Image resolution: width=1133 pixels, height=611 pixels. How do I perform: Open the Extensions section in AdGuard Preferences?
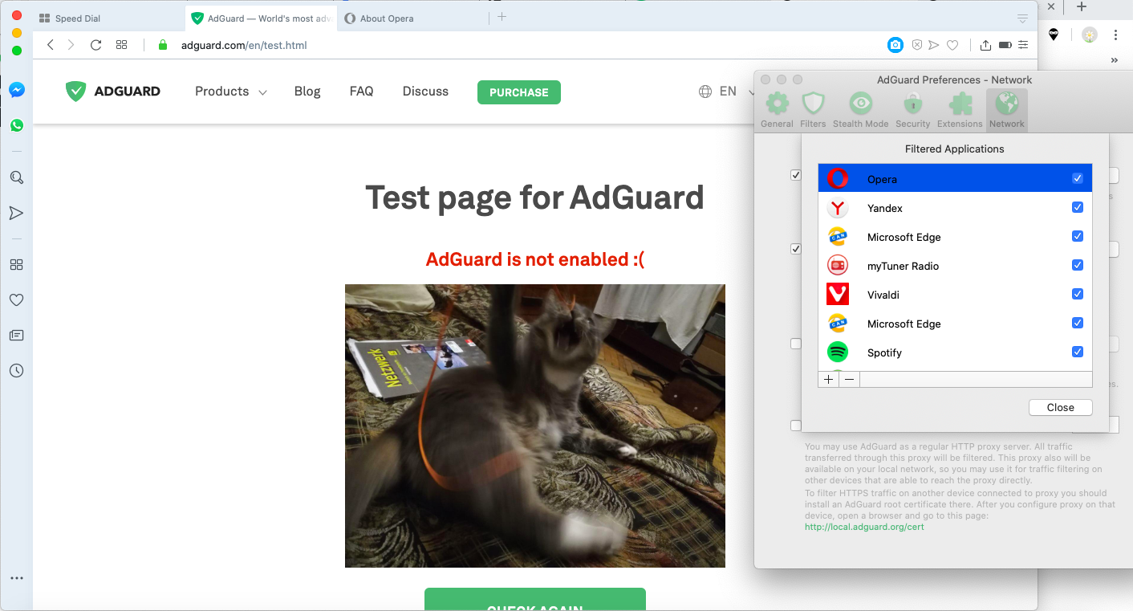click(960, 108)
